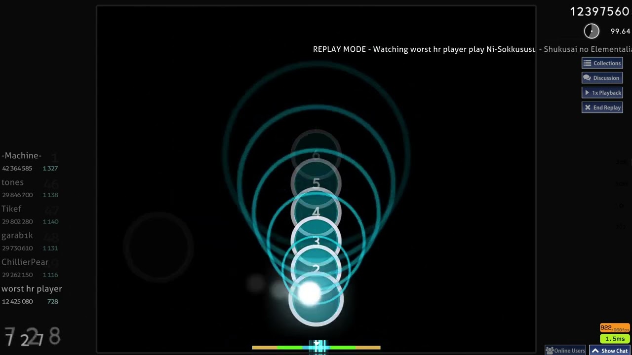
Task: Click the 1.5ms latency readout
Action: [x=615, y=339]
